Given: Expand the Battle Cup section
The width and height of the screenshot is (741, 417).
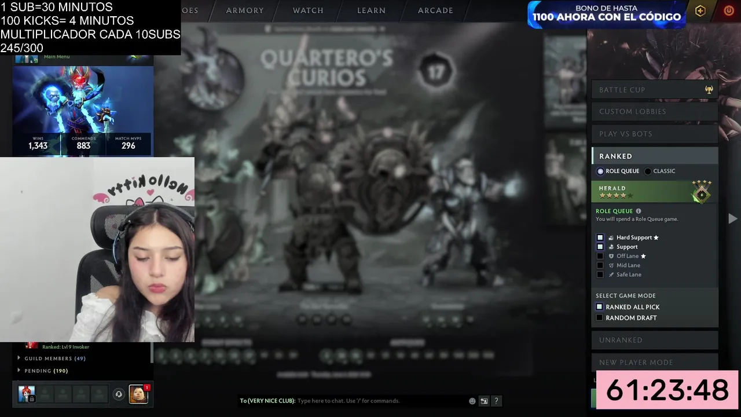Looking at the screenshot, I should pos(655,90).
